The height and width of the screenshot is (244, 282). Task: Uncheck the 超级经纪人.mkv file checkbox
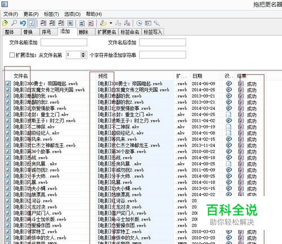point(8,133)
